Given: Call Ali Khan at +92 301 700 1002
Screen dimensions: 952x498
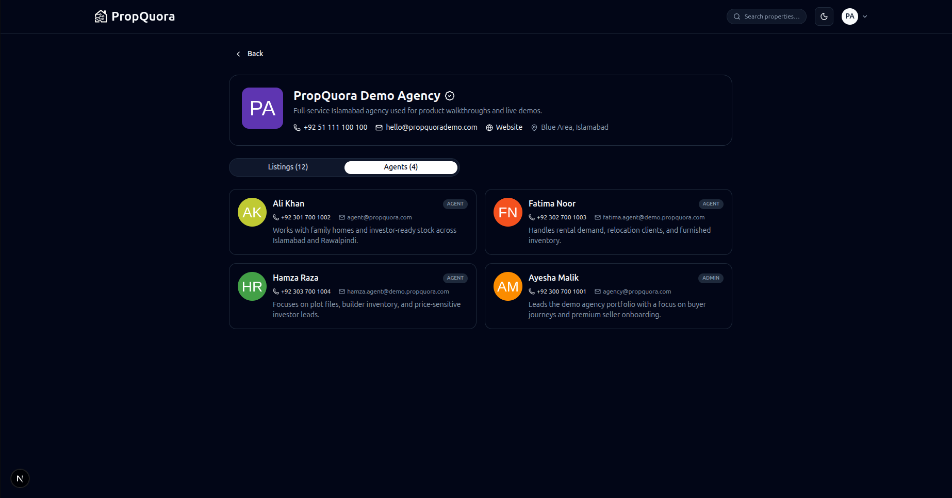Looking at the screenshot, I should (306, 217).
